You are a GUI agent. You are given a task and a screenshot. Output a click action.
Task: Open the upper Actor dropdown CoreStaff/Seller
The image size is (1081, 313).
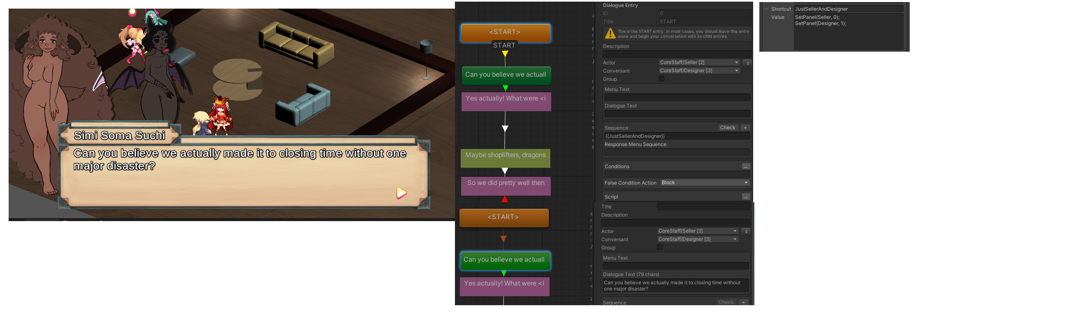pyautogui.click(x=699, y=62)
